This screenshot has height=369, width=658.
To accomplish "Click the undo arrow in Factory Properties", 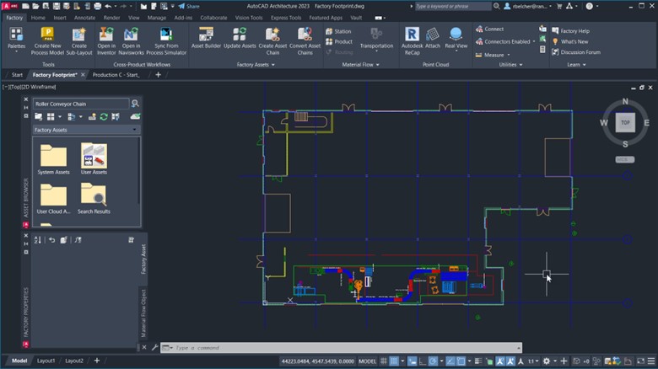I will [51, 240].
